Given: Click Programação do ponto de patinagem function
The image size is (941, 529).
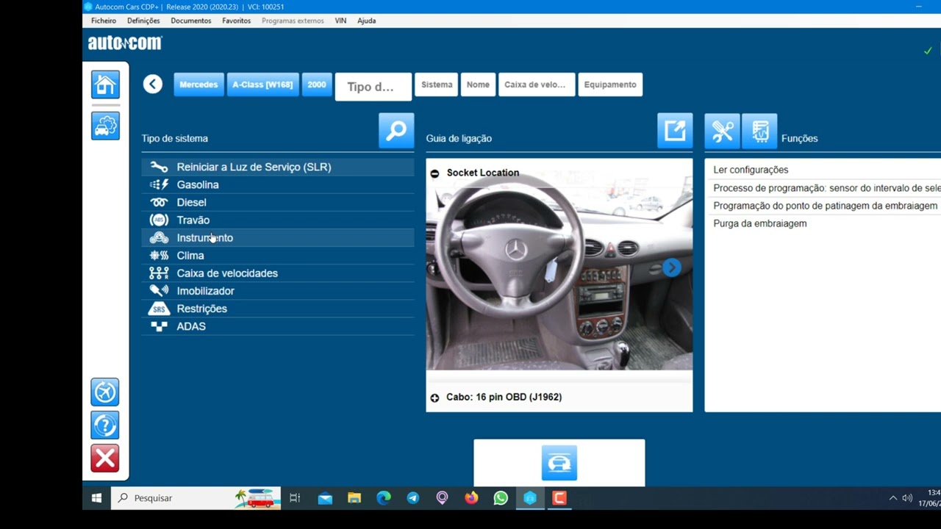Looking at the screenshot, I should 825,206.
